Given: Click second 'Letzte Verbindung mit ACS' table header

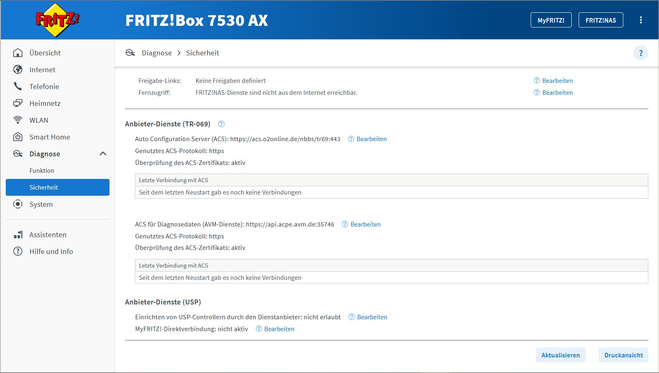Looking at the screenshot, I should 391,265.
